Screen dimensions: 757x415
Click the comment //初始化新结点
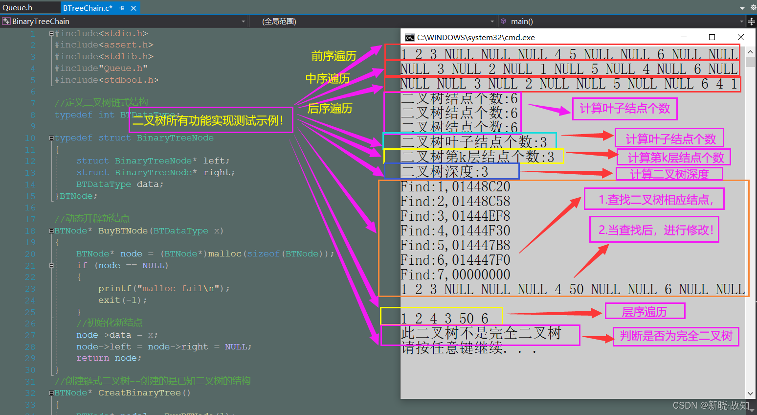pos(110,323)
